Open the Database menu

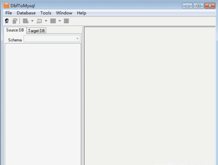26,13
